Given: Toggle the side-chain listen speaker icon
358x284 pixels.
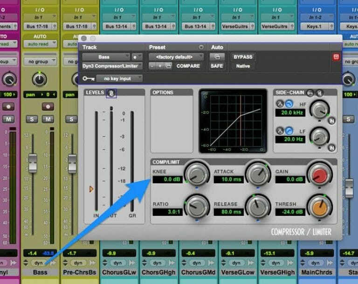Looking at the screenshot, I should pos(319,93).
